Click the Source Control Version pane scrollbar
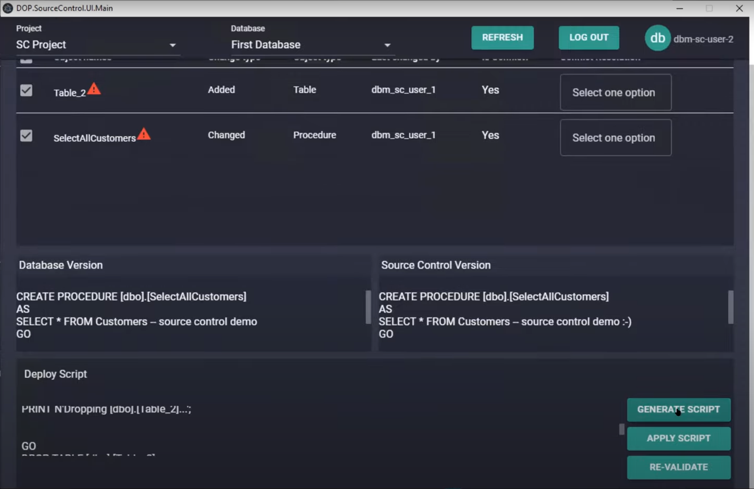Image resolution: width=754 pixels, height=489 pixels. point(731,307)
